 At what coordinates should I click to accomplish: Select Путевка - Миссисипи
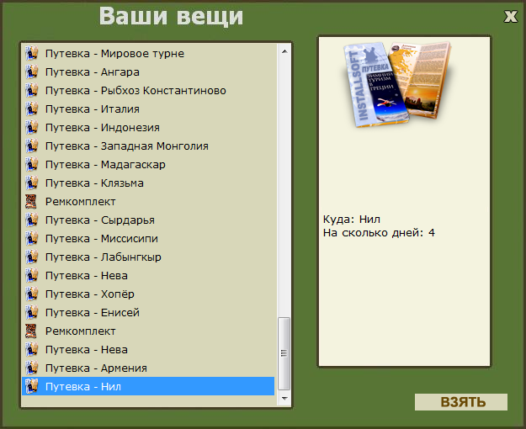[148, 239]
